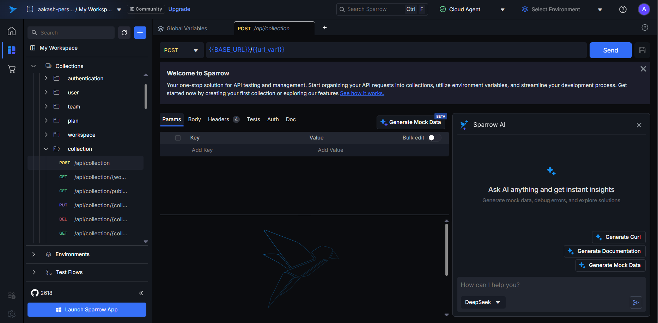Toggle the Bulk edit switch

435,138
